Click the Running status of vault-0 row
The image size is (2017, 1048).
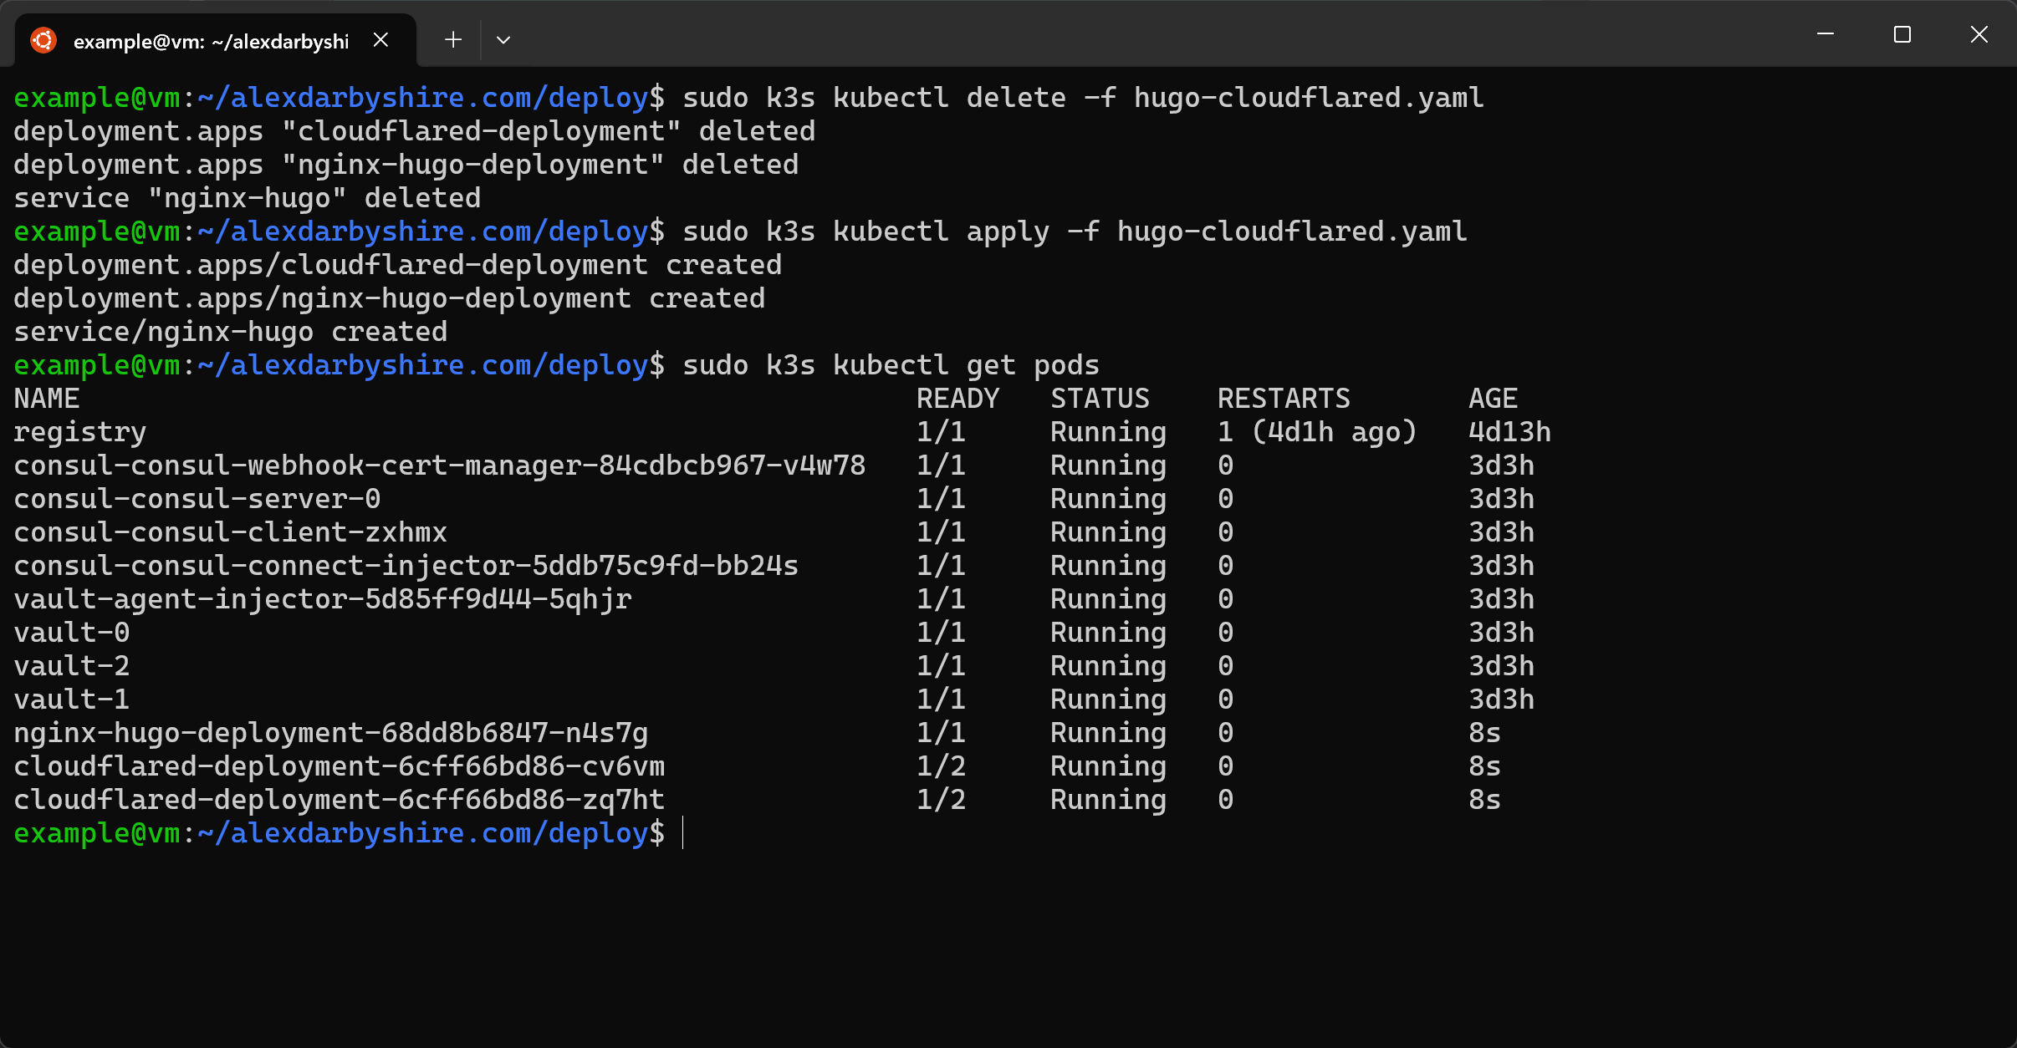[1109, 633]
